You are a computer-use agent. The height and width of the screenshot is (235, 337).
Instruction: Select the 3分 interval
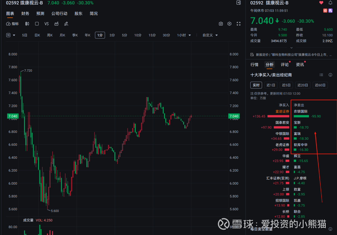112,35
